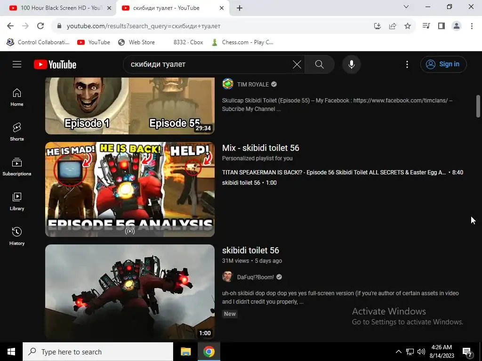This screenshot has height=361, width=482.
Task: Click the page vertical scrollbar thumb
Action: pos(478,106)
